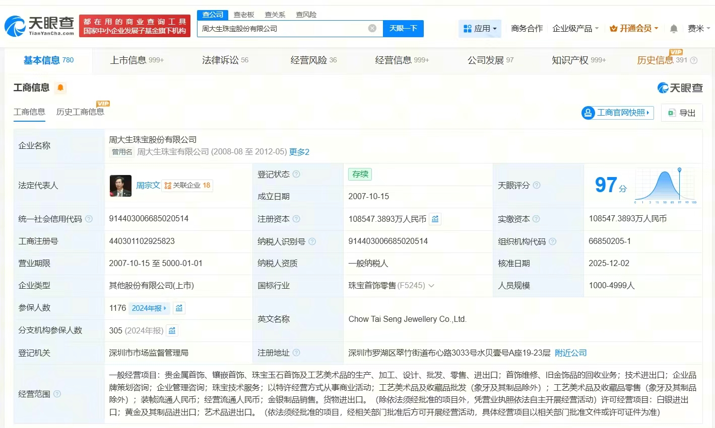Click the 天眼评分 score distribution chart
Screen dimensions: 715x428
click(x=665, y=186)
